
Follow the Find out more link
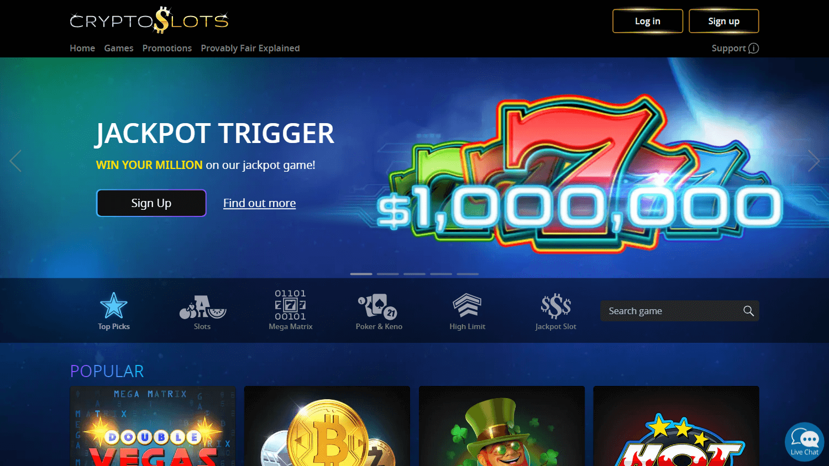pyautogui.click(x=259, y=203)
